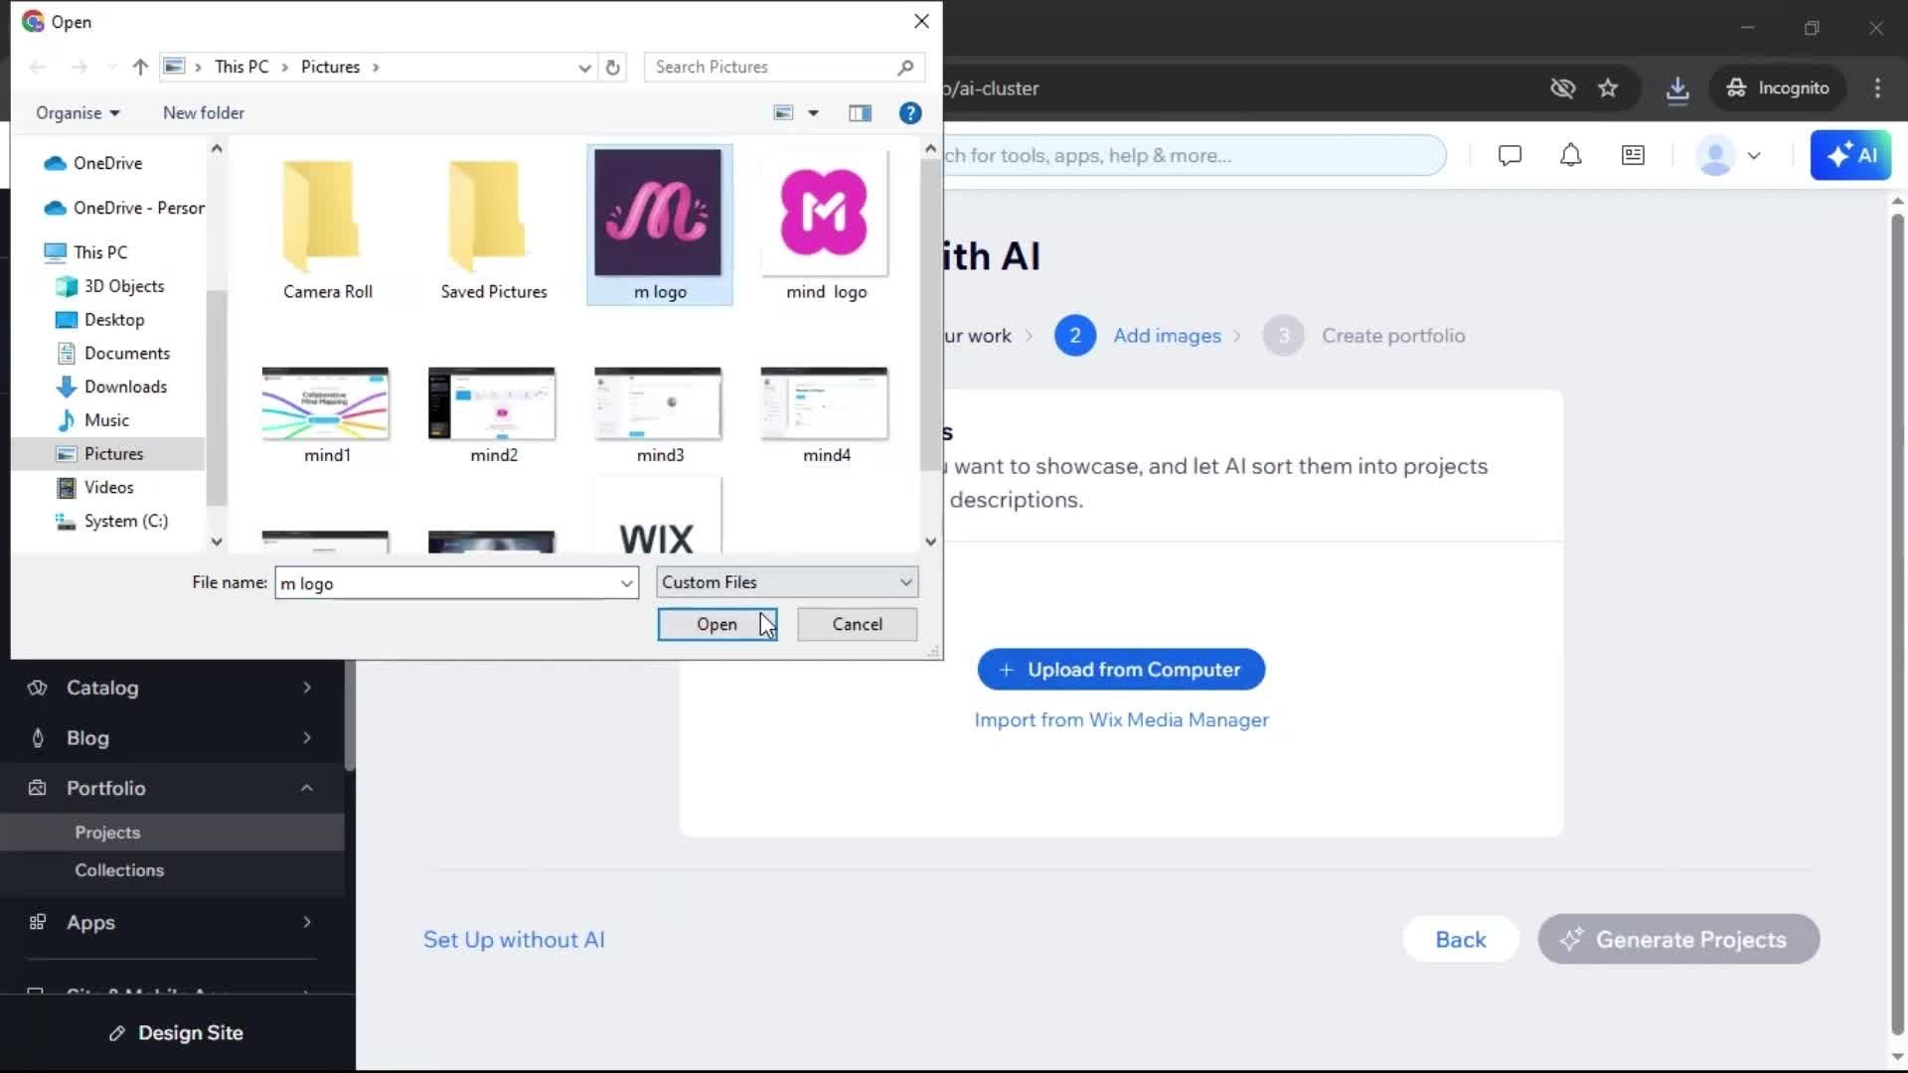Click the Back arrow in Open dialog
The height and width of the screenshot is (1073, 1908).
[x=38, y=67]
